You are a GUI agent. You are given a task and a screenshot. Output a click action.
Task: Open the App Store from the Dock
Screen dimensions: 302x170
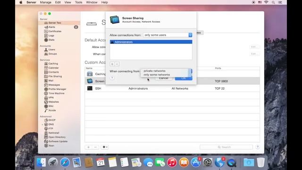[x=196, y=162]
